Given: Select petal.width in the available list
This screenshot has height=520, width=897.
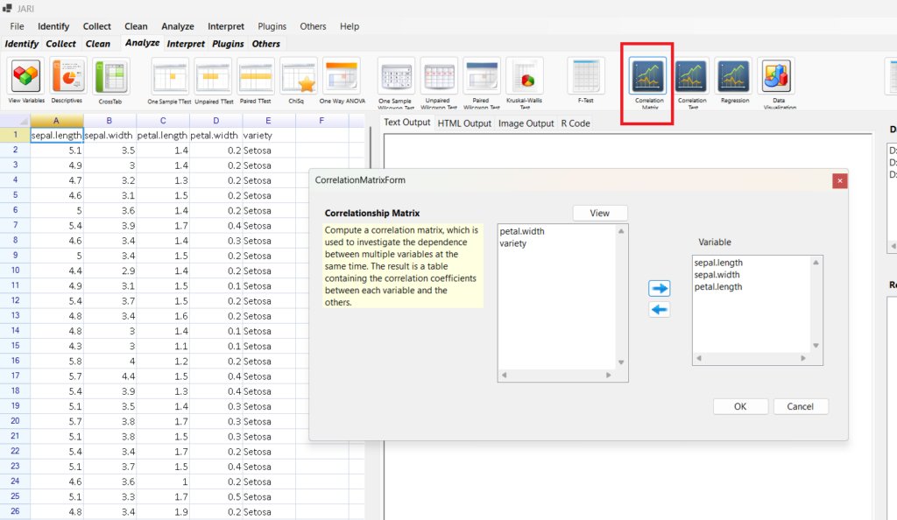Looking at the screenshot, I should pos(522,232).
